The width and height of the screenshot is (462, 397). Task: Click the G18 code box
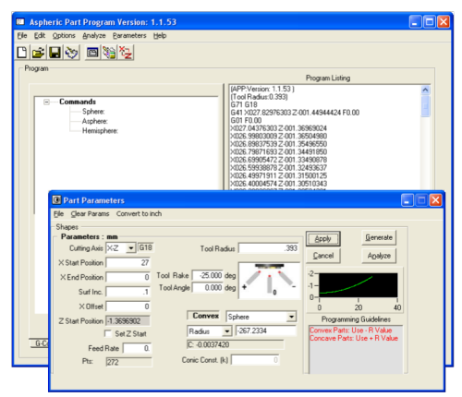146,248
